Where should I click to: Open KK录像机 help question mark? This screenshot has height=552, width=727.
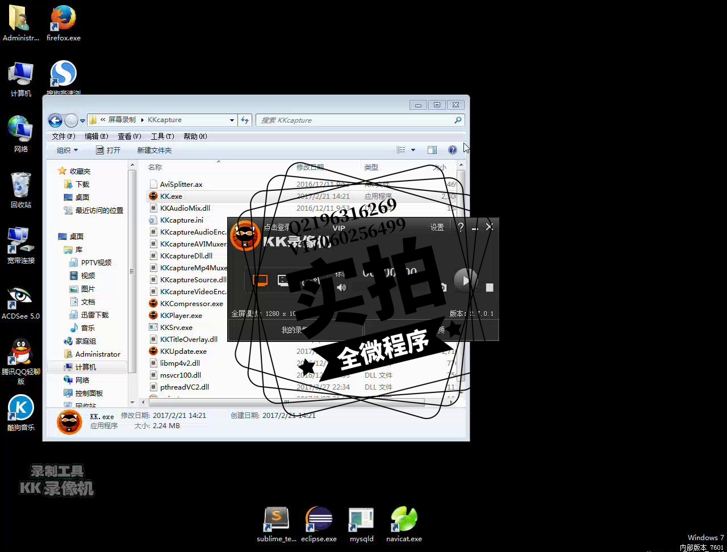pyautogui.click(x=461, y=227)
